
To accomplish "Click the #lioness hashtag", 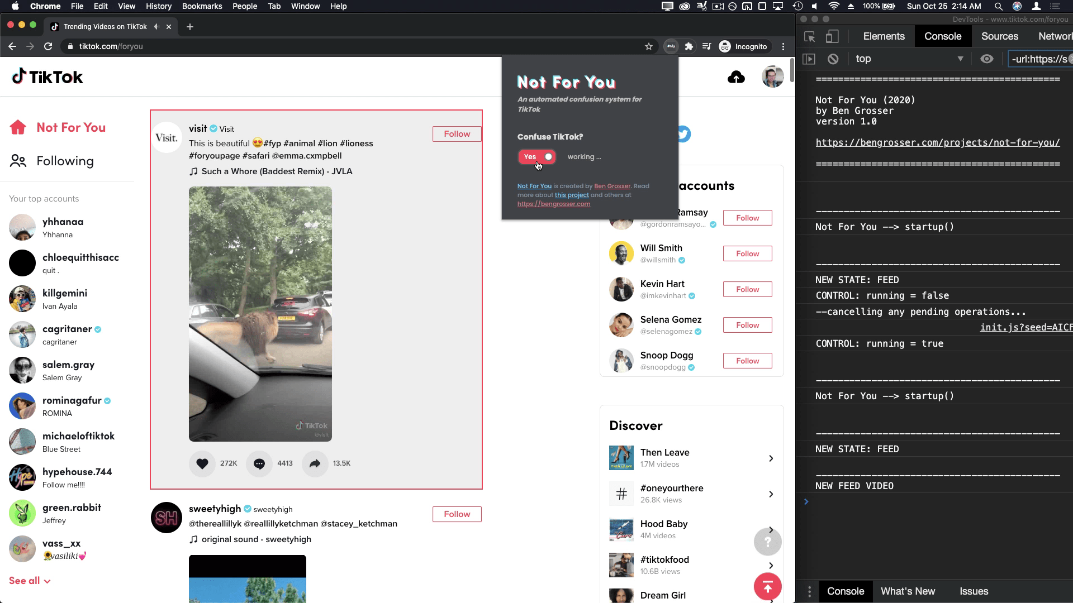I will (x=356, y=143).
